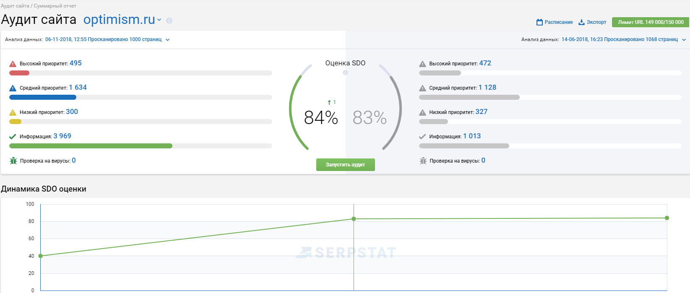Viewport: 690px width, 293px height.
Task: Click the 84% SDO score
Action: [x=321, y=118]
